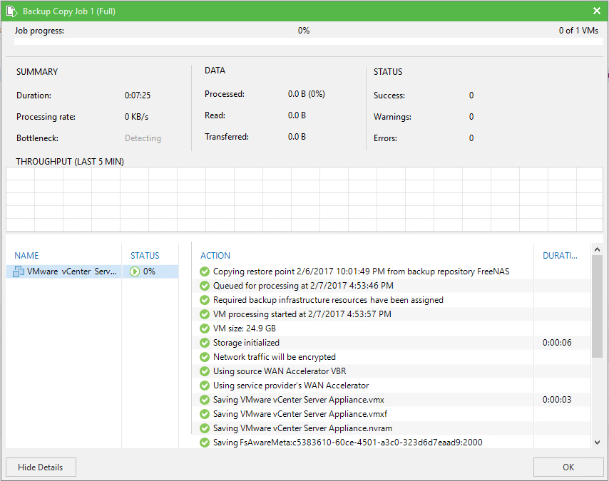
Task: Sort by the NAME column header
Action: [x=26, y=255]
